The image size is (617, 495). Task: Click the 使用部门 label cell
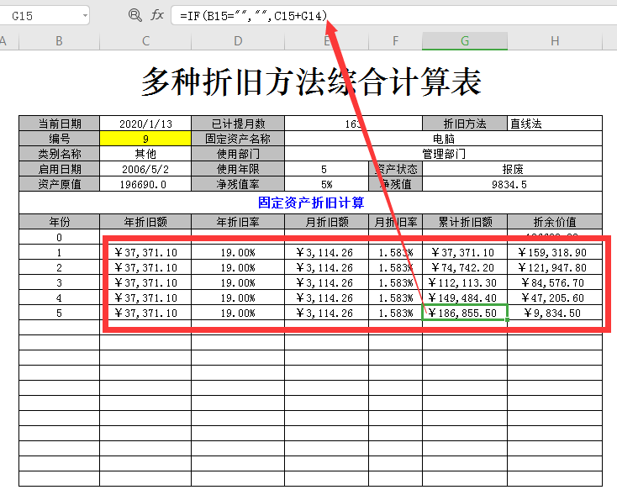pos(238,154)
